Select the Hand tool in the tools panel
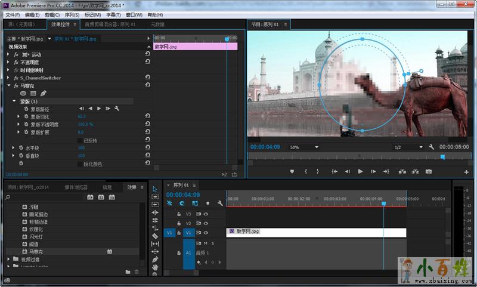Image resolution: width=477 pixels, height=287 pixels. coord(155,267)
